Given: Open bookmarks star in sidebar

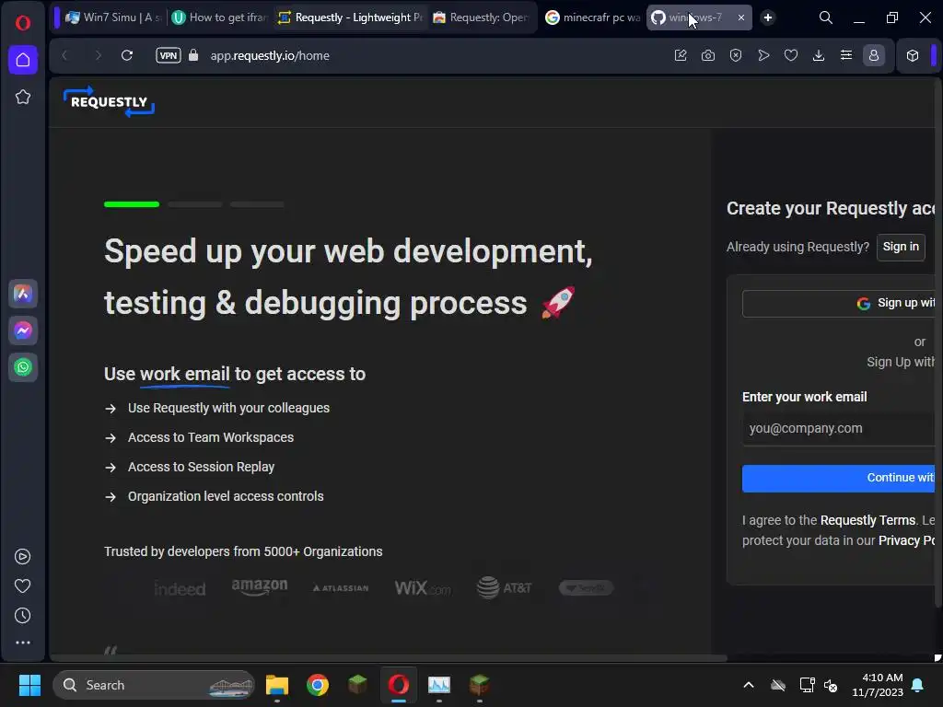Looking at the screenshot, I should click(23, 97).
